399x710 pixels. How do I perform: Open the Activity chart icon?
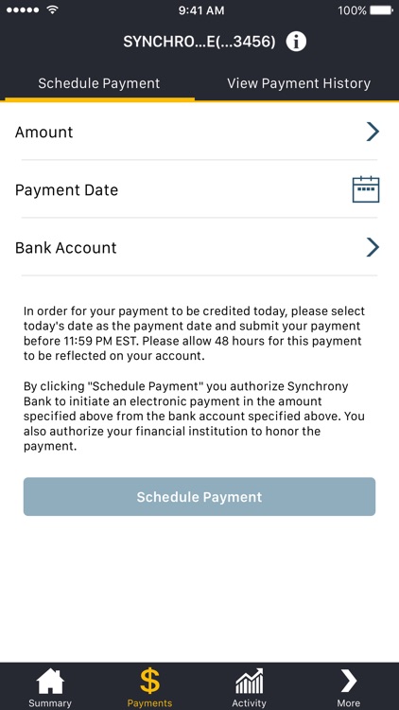250,682
